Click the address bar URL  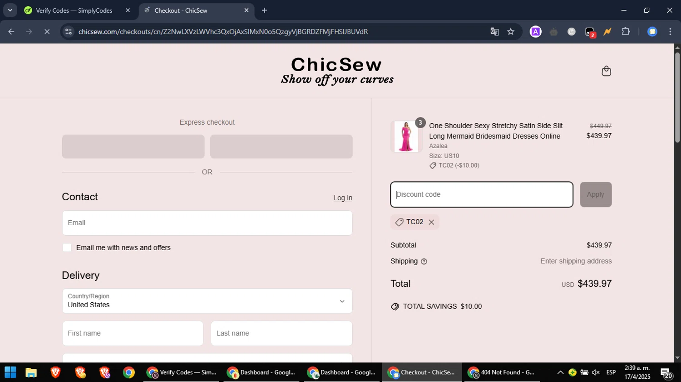point(223,32)
